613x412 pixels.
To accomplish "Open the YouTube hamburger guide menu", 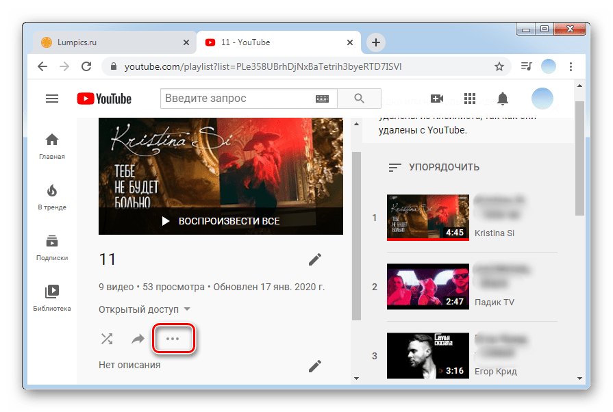I will pos(52,99).
